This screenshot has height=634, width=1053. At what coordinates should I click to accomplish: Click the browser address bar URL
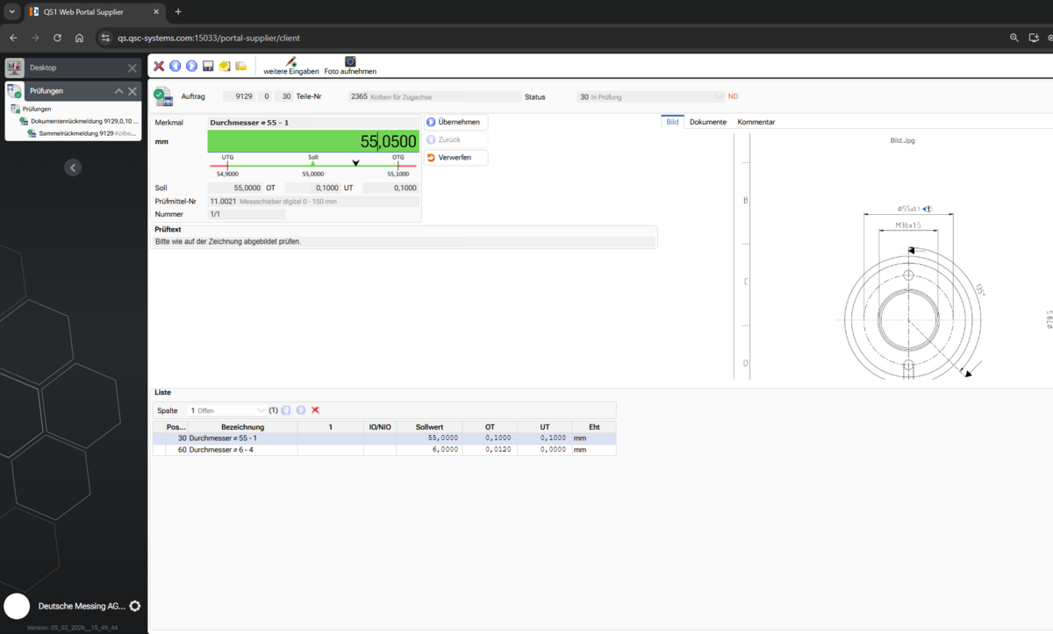pos(211,38)
